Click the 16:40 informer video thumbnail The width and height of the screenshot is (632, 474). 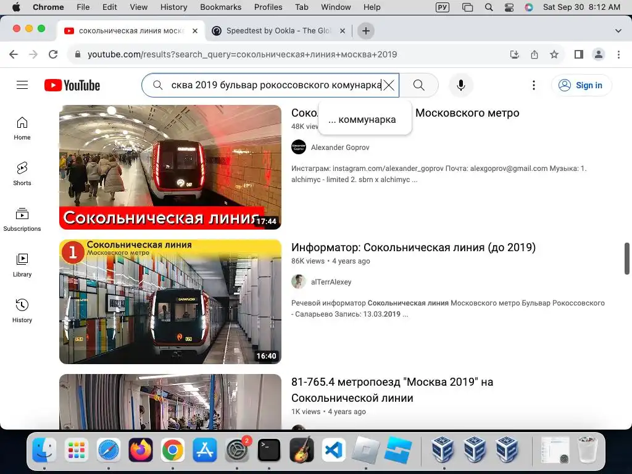170,302
